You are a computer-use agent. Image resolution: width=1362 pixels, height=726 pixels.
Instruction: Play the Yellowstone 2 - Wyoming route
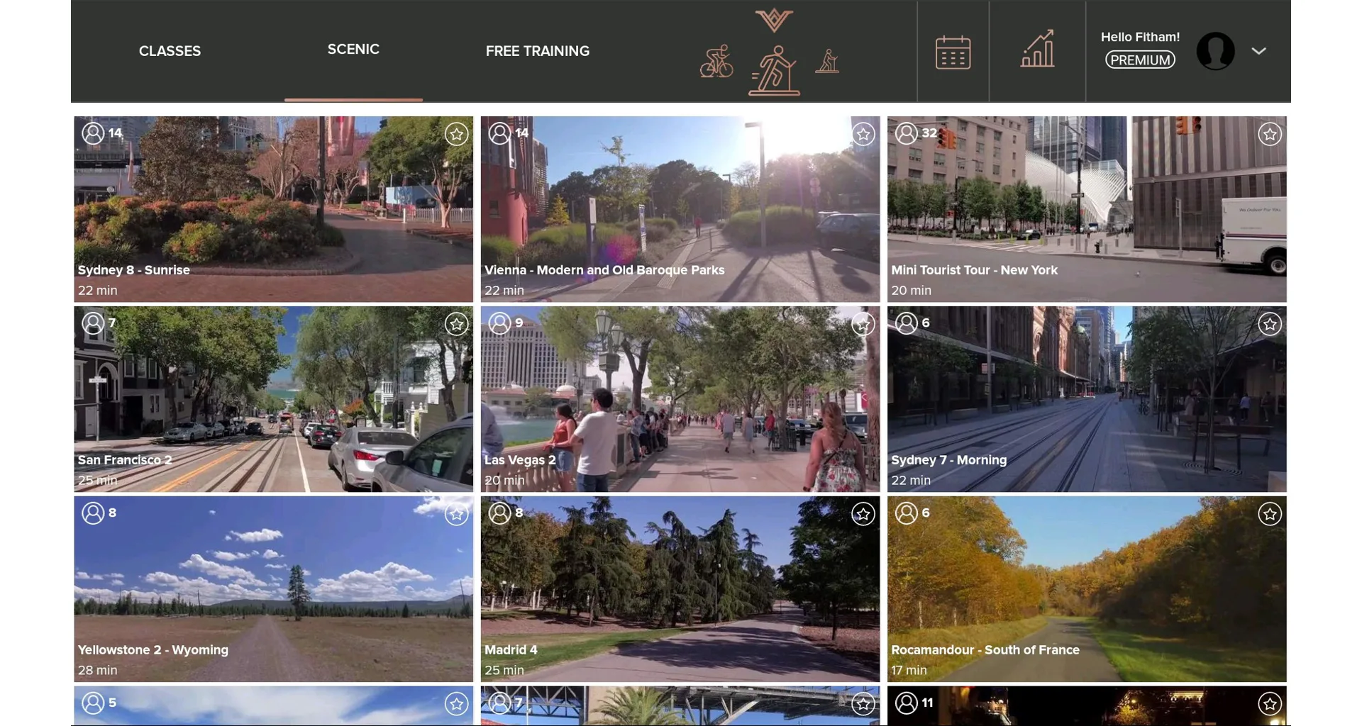tap(273, 589)
